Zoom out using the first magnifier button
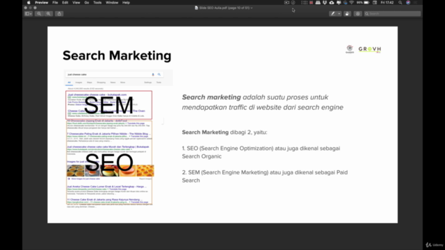 pos(39,14)
